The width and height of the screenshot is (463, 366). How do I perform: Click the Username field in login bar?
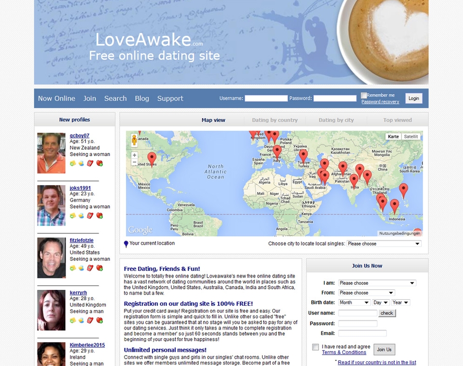(266, 98)
